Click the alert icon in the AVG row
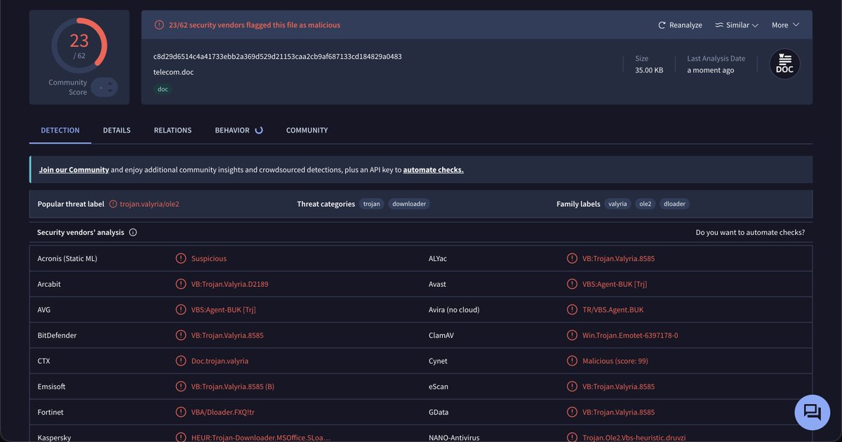 (x=181, y=310)
